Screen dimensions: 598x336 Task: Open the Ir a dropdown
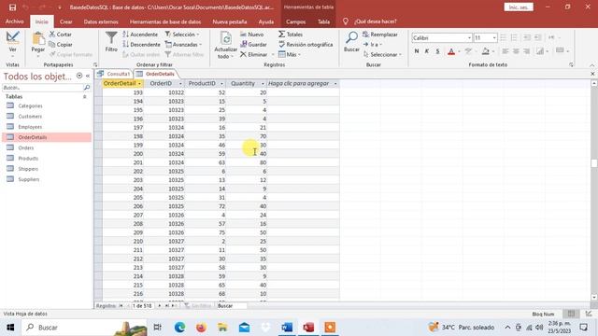click(373, 45)
